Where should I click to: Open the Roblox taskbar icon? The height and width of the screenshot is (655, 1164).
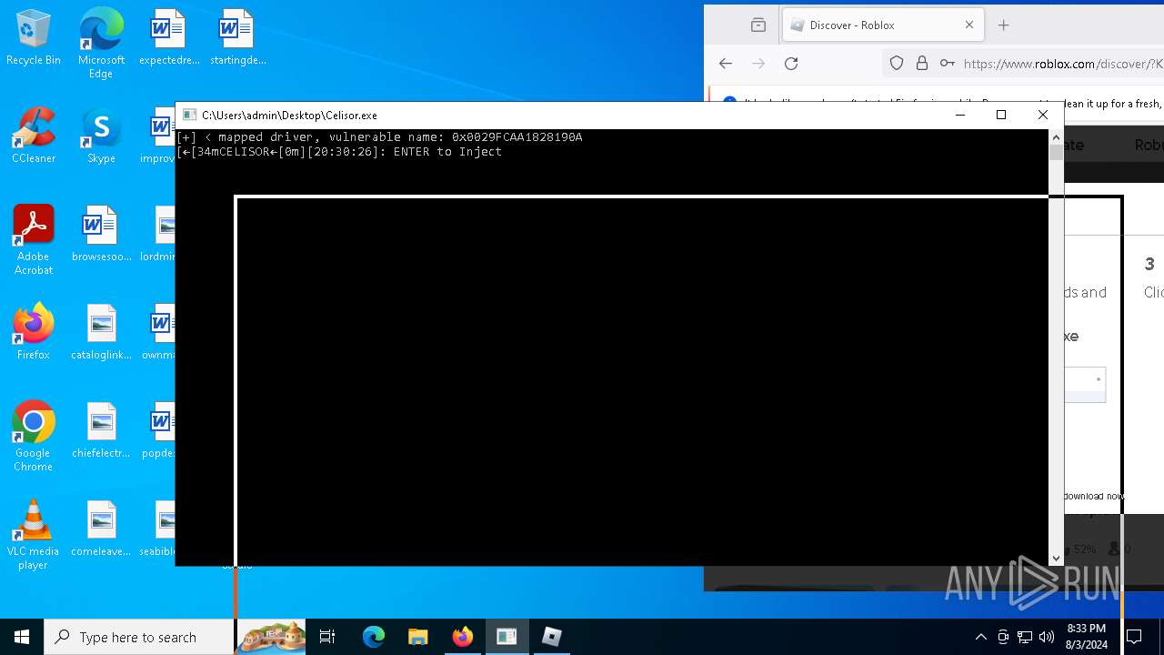[551, 637]
